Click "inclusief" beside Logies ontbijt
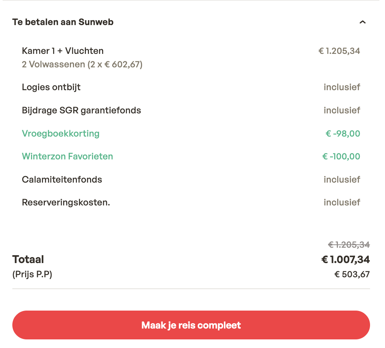The height and width of the screenshot is (348, 385). click(342, 87)
